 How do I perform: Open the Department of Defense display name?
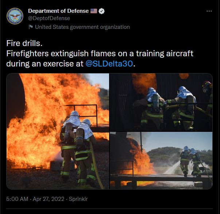(x=58, y=11)
